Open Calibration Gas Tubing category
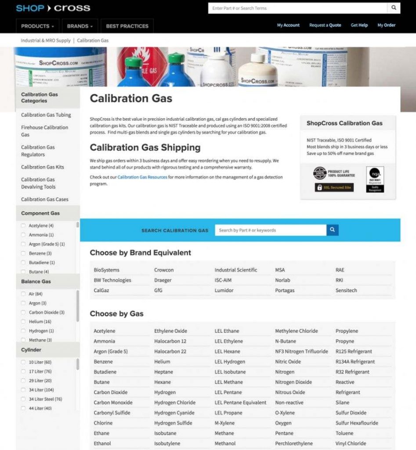This screenshot has height=450, width=416. click(x=46, y=115)
